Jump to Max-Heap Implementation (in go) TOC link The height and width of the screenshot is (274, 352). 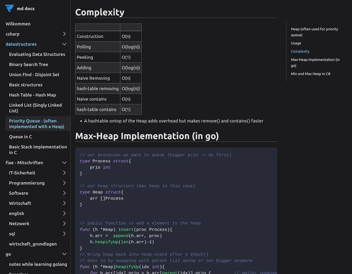315,62
